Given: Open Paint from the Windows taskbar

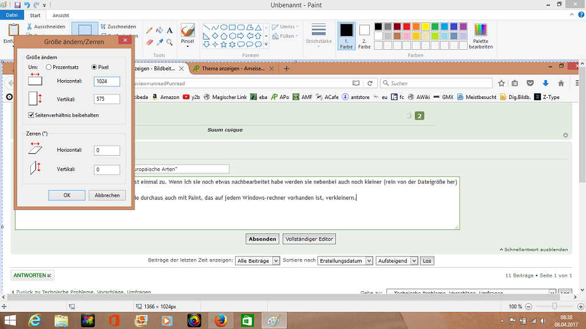Looking at the screenshot, I should coord(272,320).
